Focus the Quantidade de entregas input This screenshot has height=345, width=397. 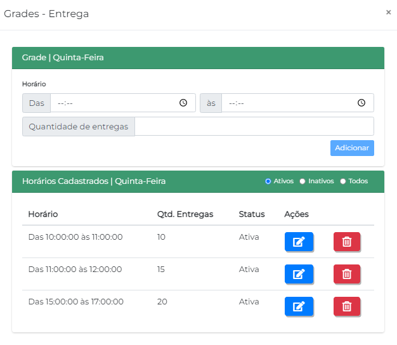tap(254, 126)
